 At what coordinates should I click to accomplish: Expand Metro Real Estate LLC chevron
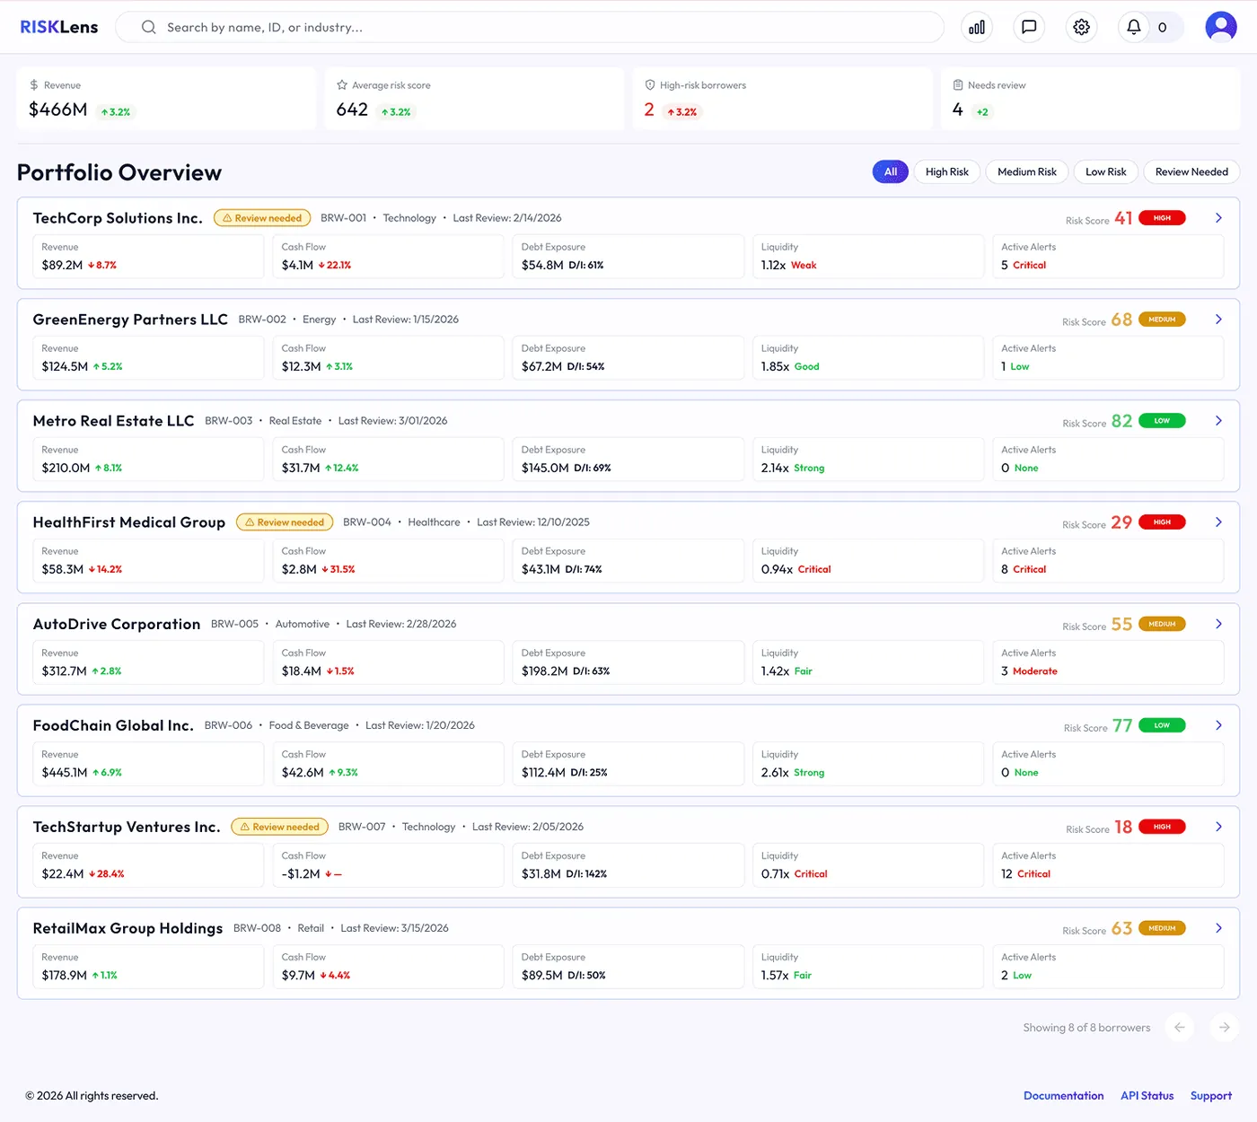(1218, 421)
